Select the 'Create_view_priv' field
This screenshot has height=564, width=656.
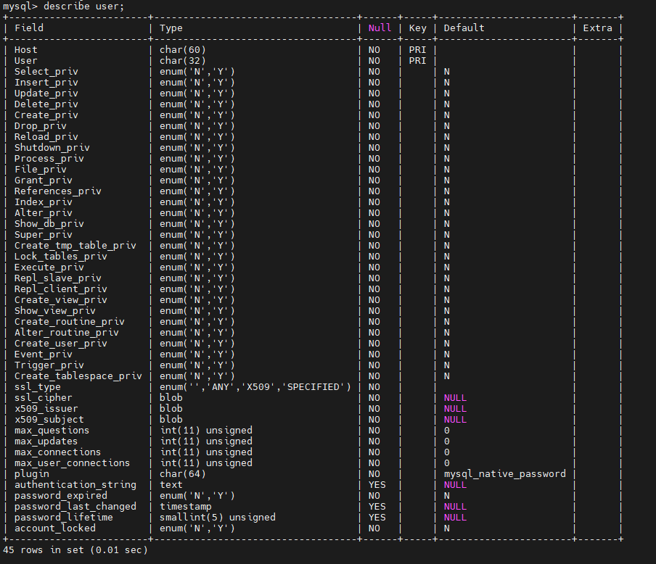(x=61, y=300)
